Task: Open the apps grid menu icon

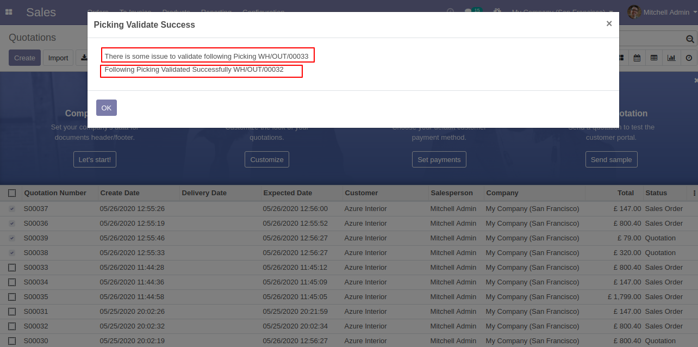Action: coord(9,12)
